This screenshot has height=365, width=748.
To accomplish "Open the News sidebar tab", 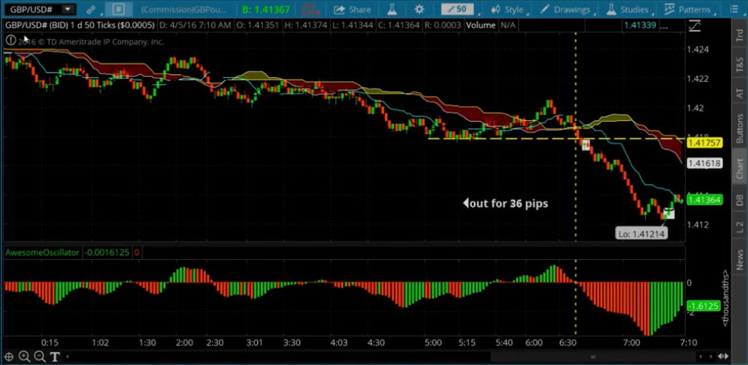I will (740, 260).
